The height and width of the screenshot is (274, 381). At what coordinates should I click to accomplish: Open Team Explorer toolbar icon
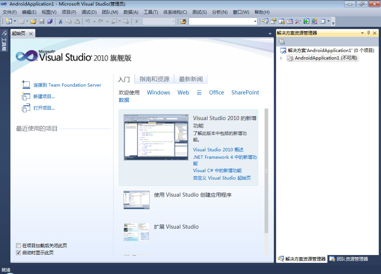282,21
